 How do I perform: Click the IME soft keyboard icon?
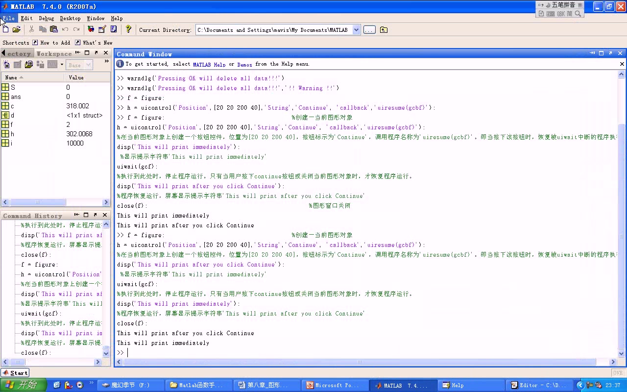point(550,14)
